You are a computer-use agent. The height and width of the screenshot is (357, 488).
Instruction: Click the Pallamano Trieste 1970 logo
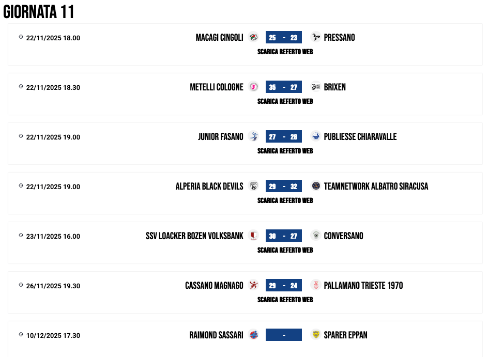pos(315,285)
